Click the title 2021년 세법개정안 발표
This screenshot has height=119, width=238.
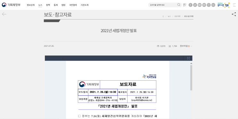tap(119, 31)
